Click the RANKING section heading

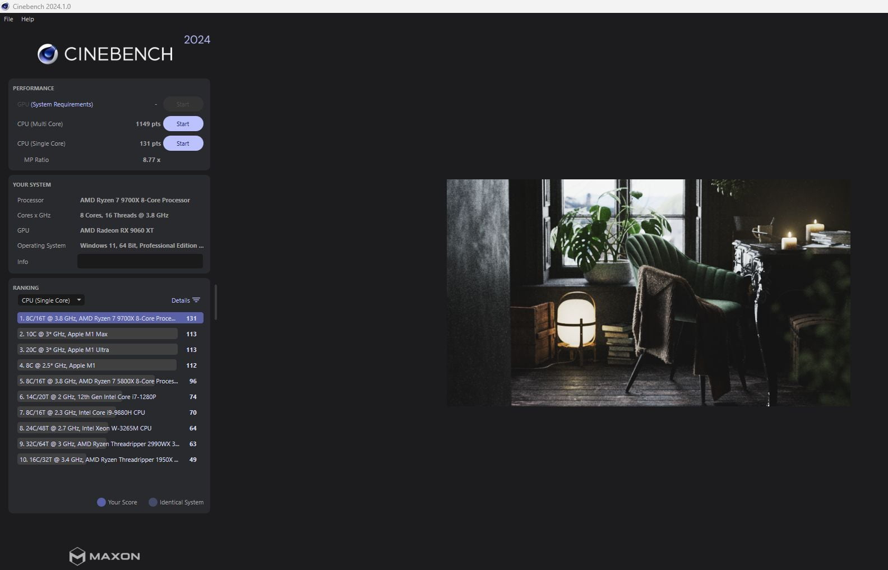click(x=26, y=288)
